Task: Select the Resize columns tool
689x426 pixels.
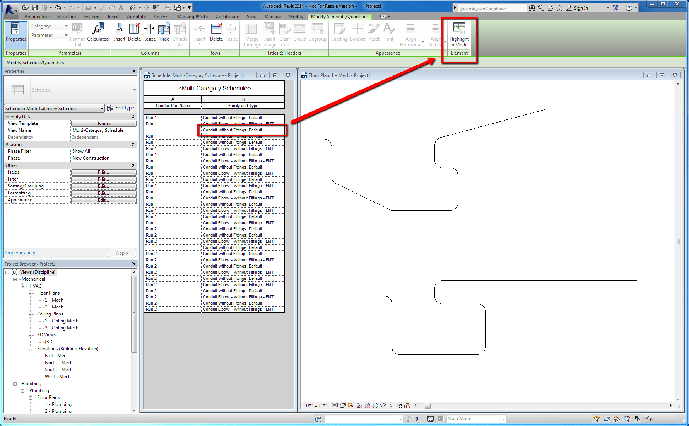Action: 149,33
